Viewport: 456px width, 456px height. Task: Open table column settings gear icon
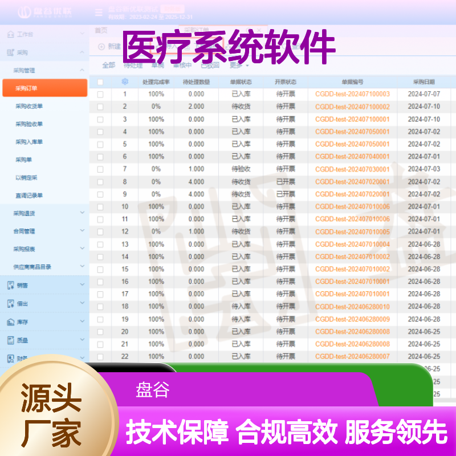pos(125,82)
